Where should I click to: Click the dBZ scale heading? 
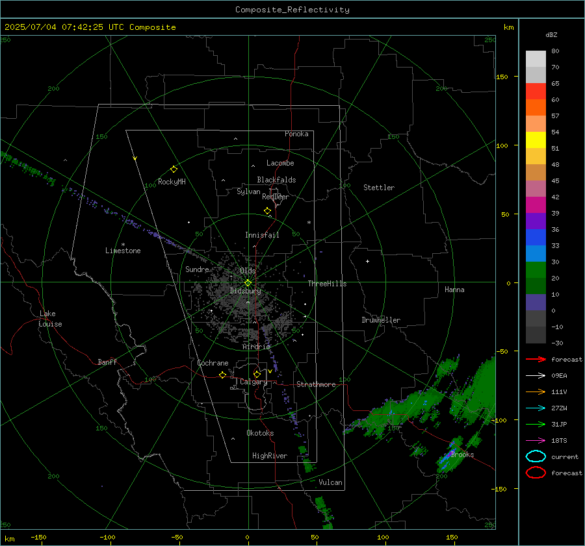coord(551,35)
